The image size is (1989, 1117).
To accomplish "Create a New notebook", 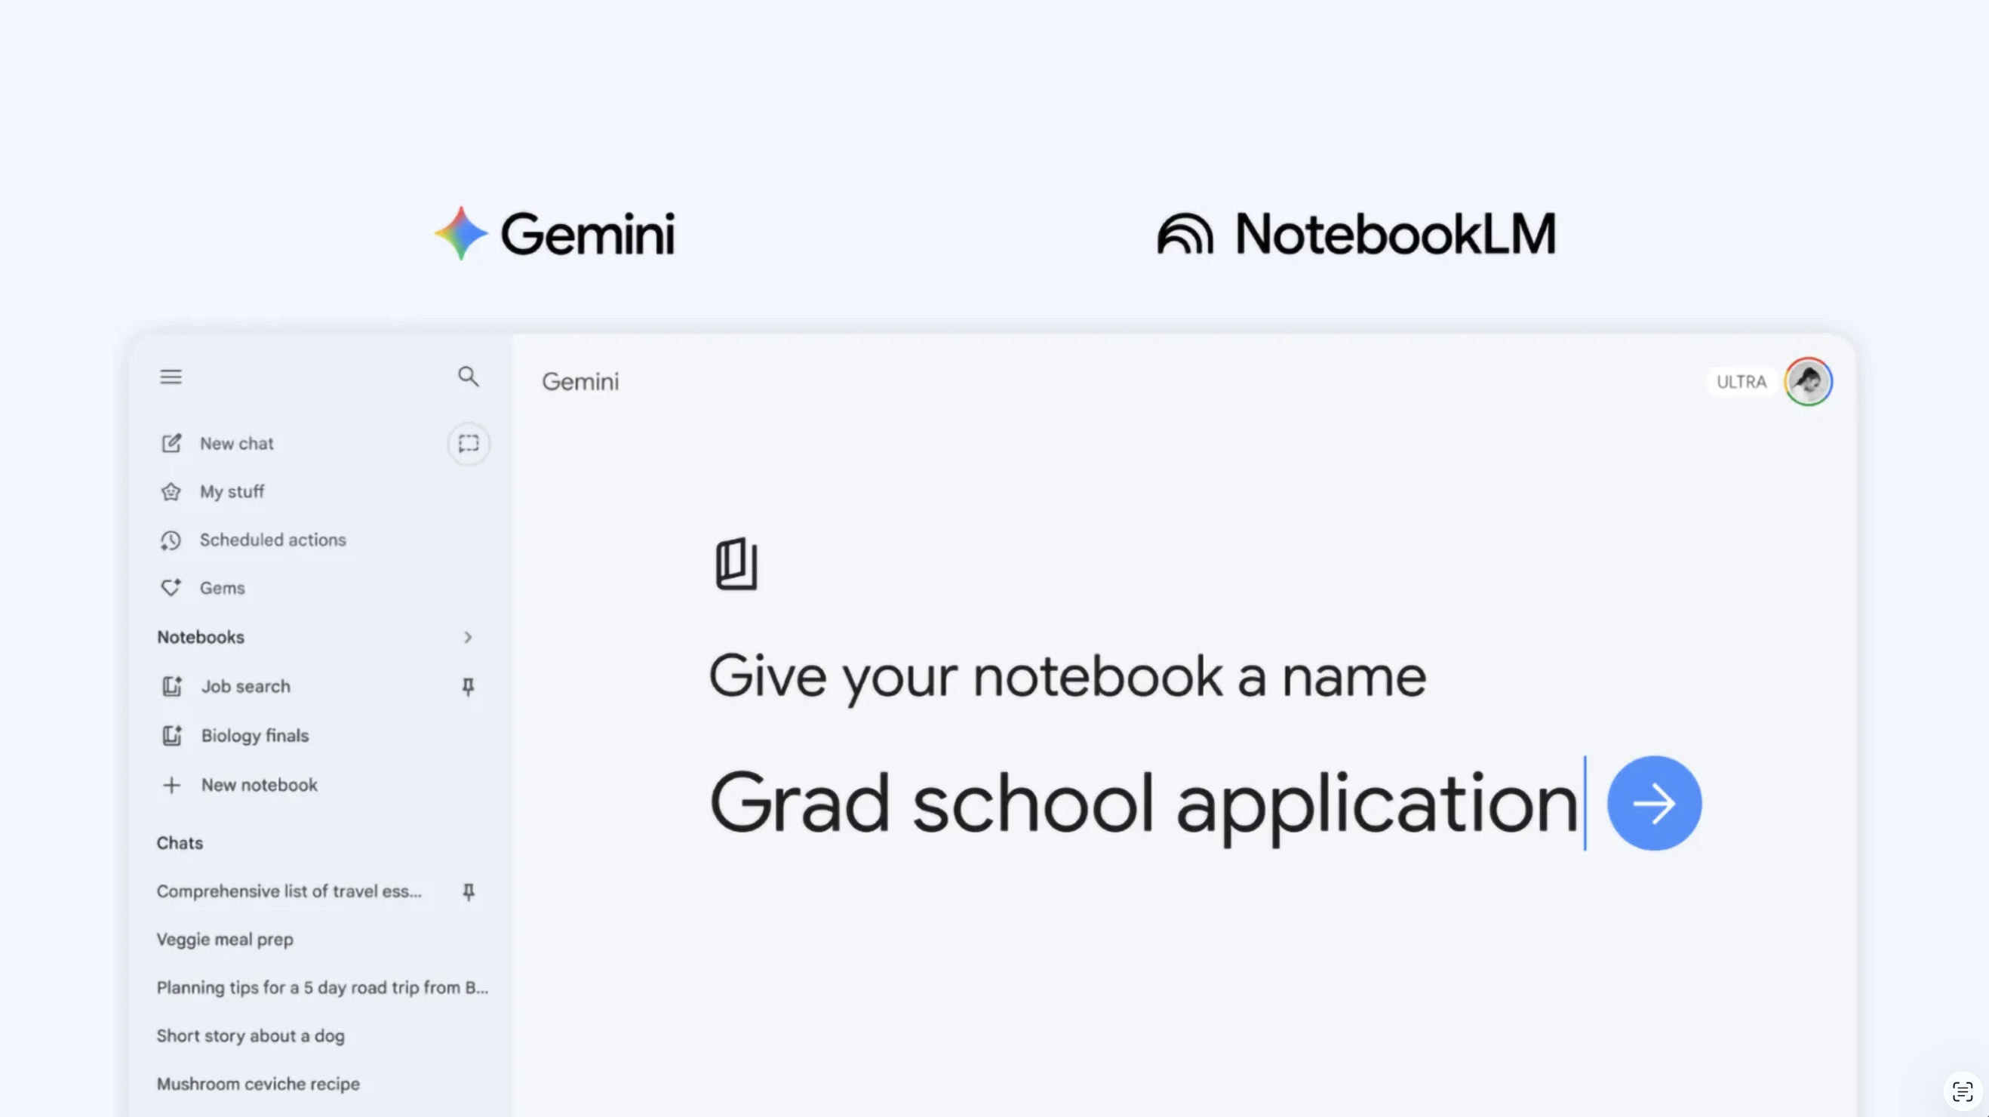I will point(259,785).
